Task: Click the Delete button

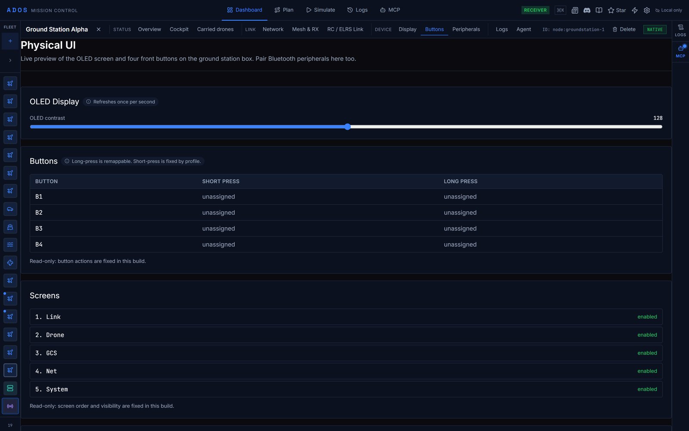Action: pos(624,29)
